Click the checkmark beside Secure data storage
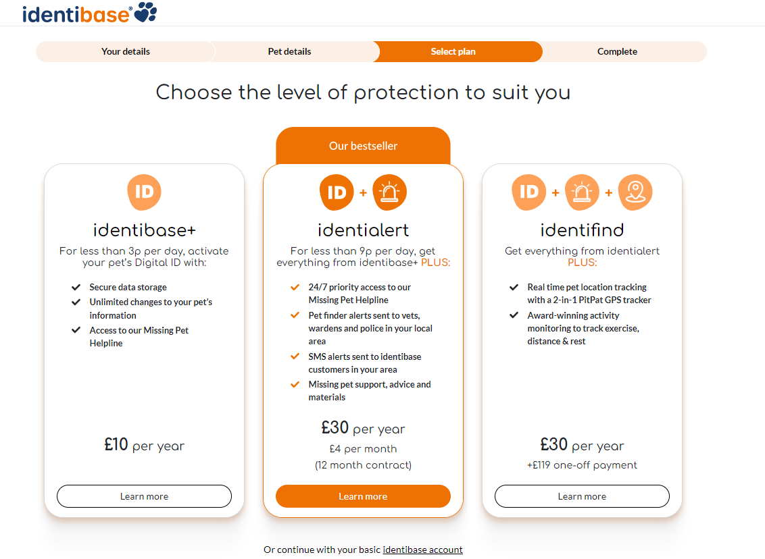The width and height of the screenshot is (765, 559). [76, 286]
